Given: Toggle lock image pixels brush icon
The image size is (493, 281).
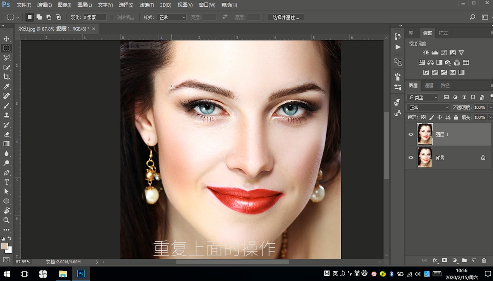Looking at the screenshot, I should click(431, 117).
